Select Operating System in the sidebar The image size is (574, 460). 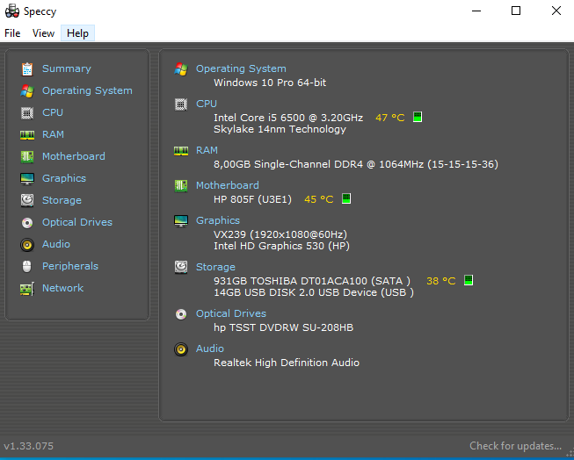(87, 90)
